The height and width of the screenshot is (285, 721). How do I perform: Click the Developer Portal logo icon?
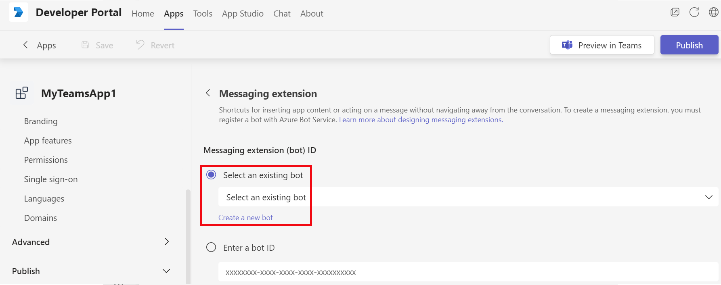19,12
